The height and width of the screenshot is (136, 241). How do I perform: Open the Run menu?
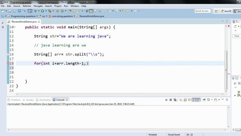click(66, 6)
